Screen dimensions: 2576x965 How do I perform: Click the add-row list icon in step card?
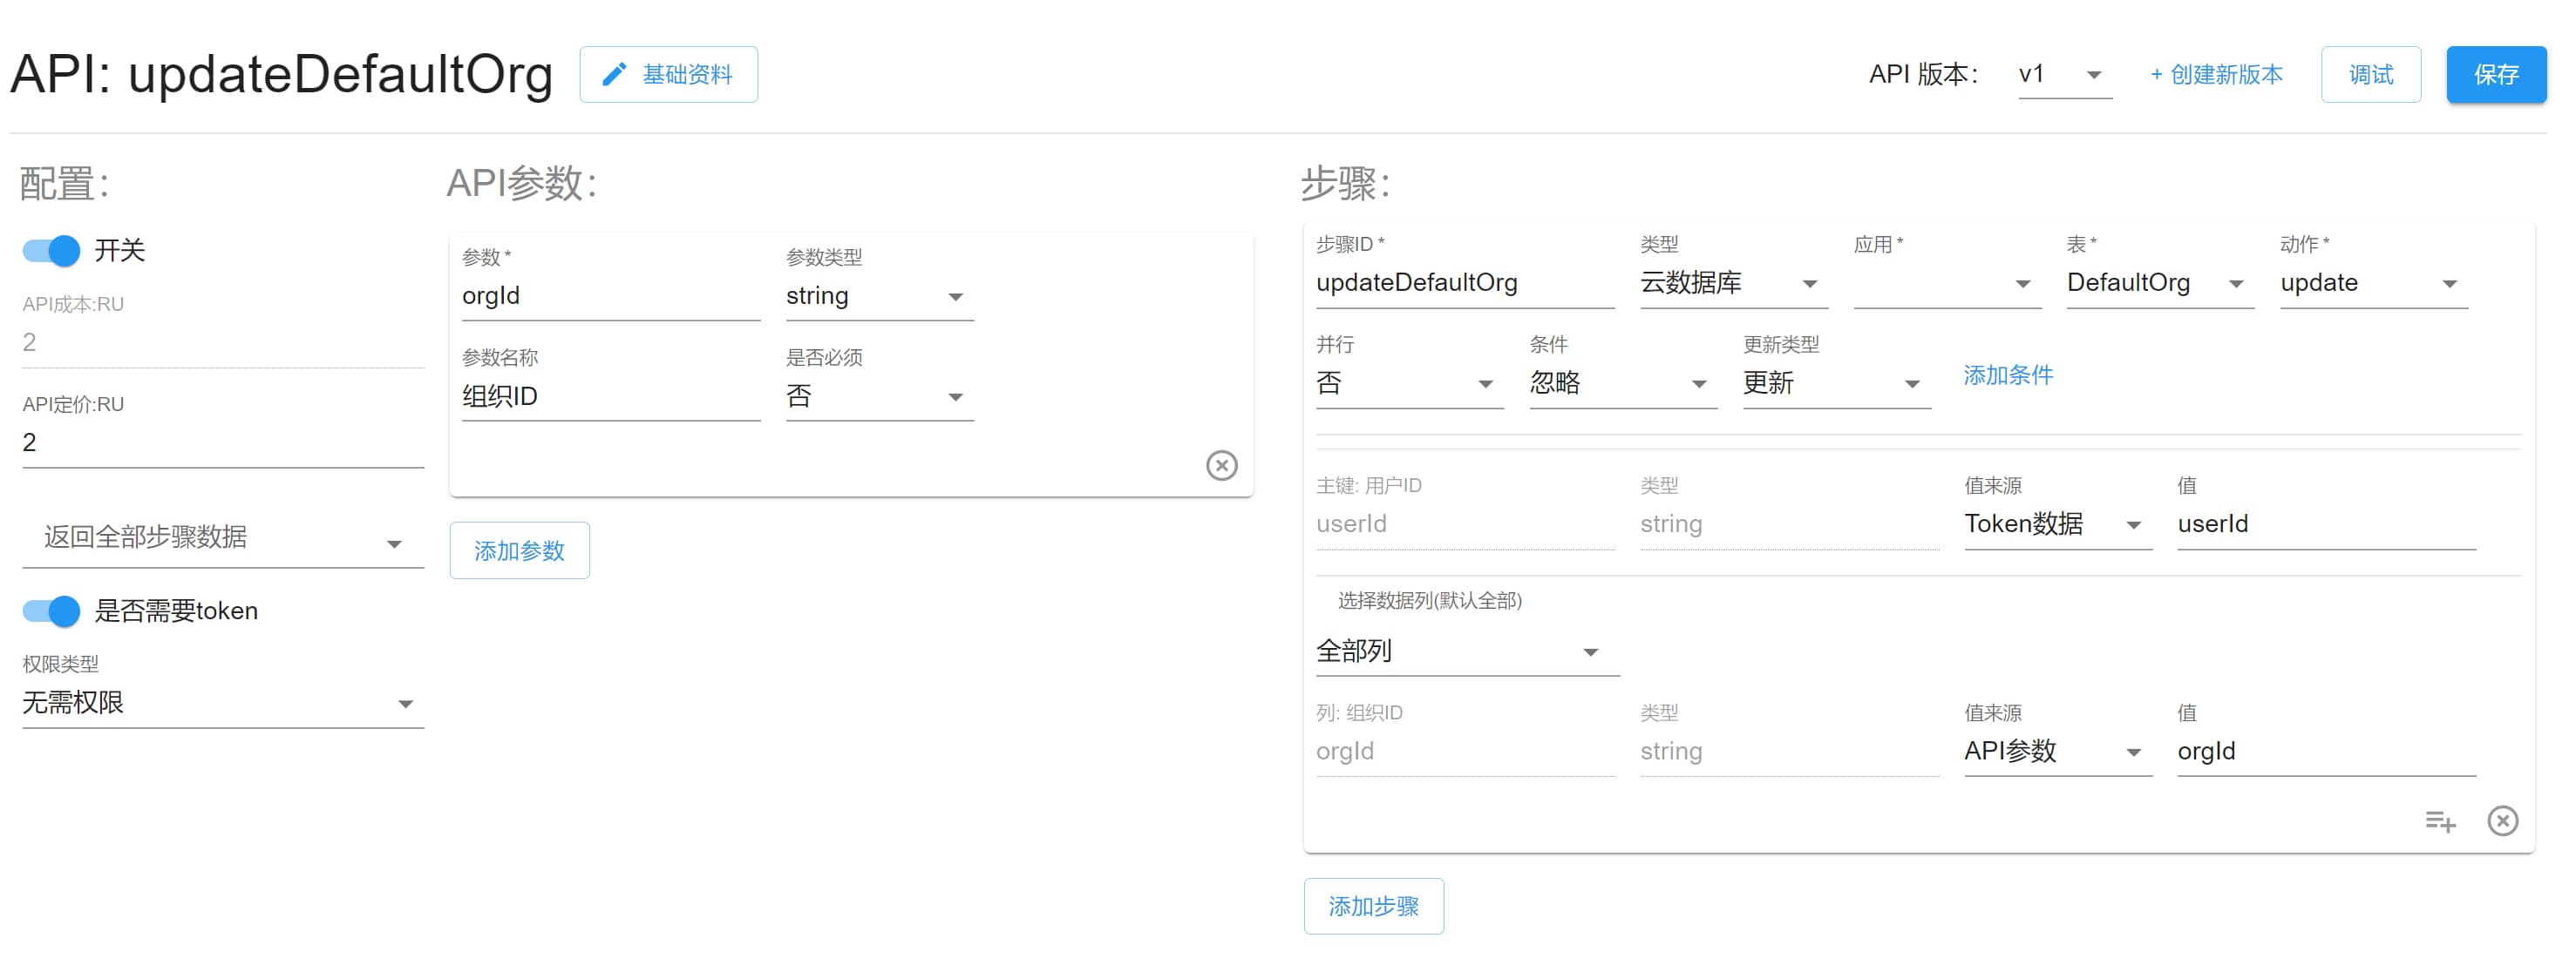(2440, 821)
